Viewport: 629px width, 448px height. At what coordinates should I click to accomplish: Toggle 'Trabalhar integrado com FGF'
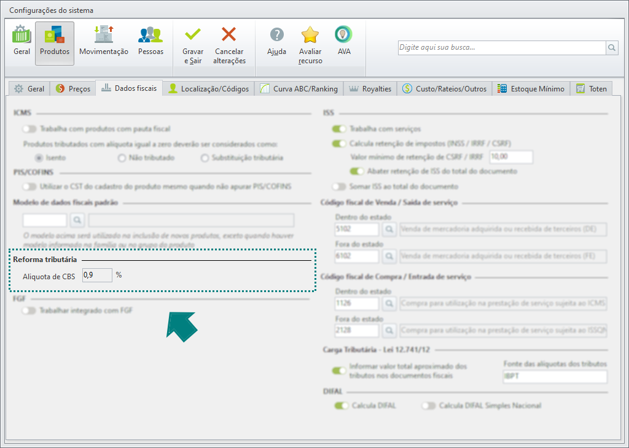(x=29, y=311)
